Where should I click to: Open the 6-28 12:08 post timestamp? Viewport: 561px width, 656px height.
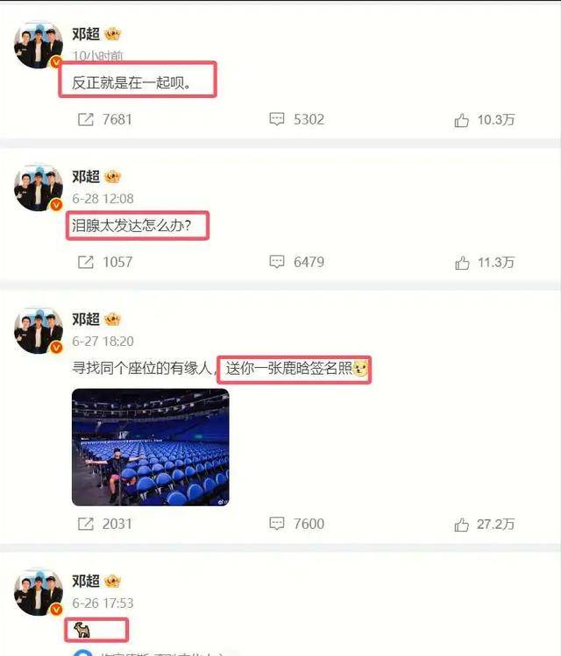pos(103,198)
